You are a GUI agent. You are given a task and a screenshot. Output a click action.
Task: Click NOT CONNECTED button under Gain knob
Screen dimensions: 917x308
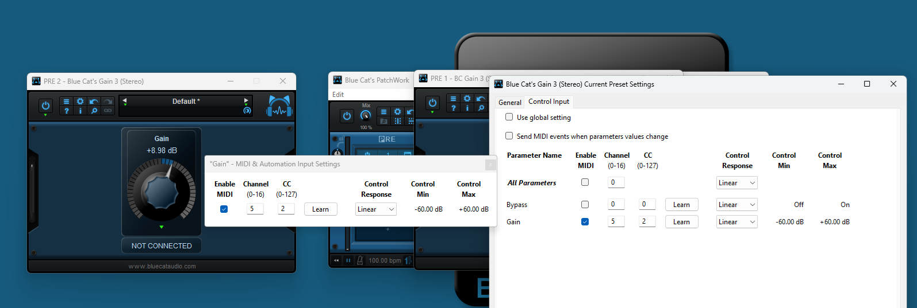coord(162,245)
